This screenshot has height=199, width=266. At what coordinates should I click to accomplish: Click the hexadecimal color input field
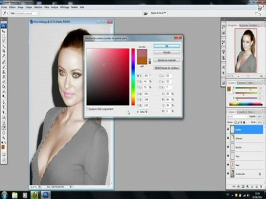(x=144, y=112)
